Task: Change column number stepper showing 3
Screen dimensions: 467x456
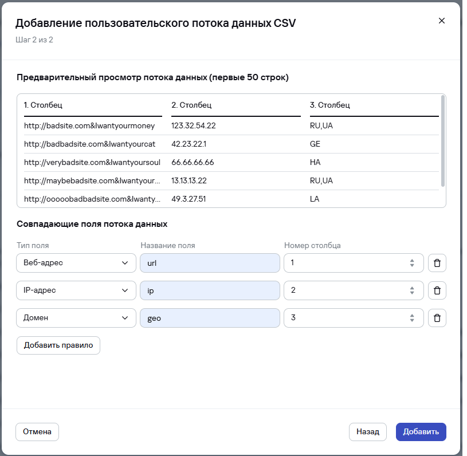Action: click(x=412, y=318)
